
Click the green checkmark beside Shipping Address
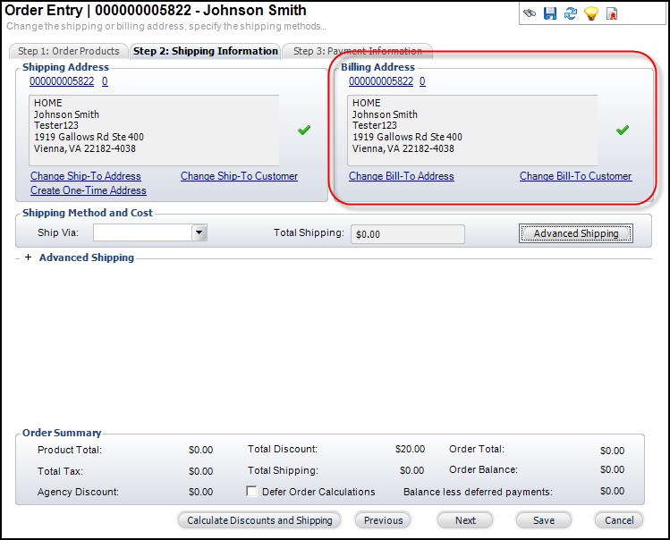(x=304, y=130)
